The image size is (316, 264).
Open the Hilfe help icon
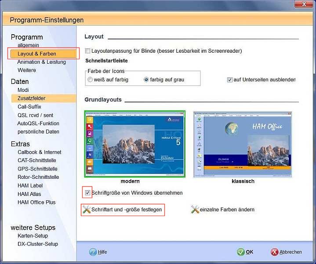(93, 252)
